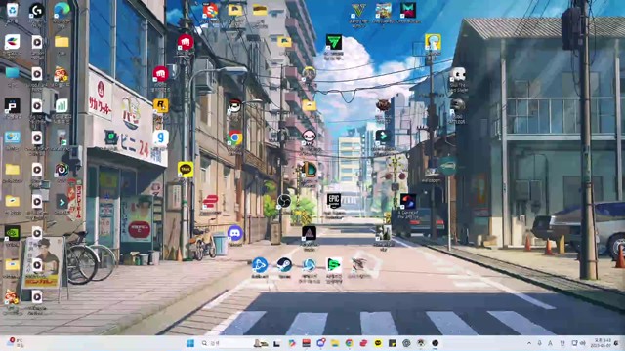The height and width of the screenshot is (351, 625).
Task: Click the Windows Start button in the taskbar
Action: 190,343
